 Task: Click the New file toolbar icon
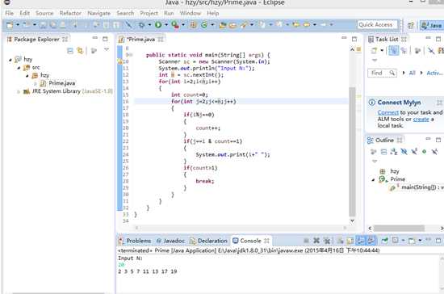(x=10, y=25)
